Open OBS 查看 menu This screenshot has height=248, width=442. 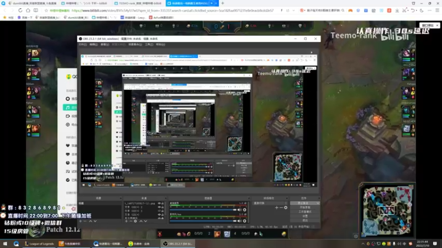[104, 45]
